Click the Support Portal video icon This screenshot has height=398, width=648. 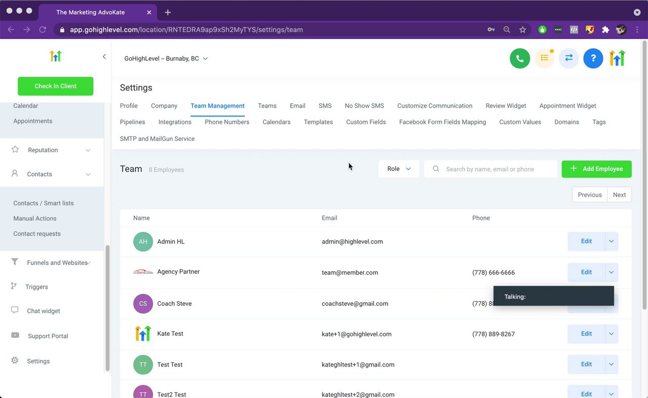point(15,335)
